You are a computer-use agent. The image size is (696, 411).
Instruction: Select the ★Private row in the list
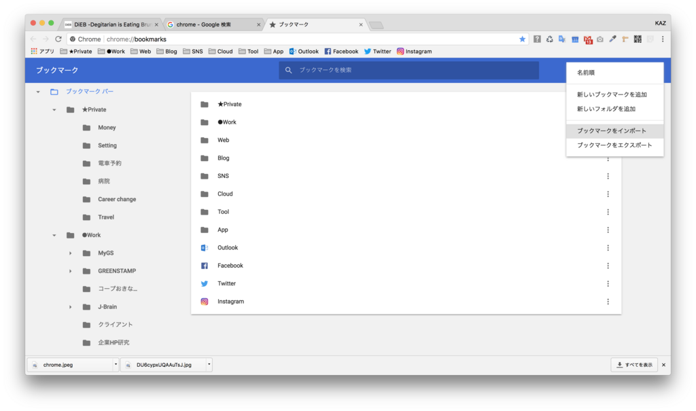click(x=406, y=105)
